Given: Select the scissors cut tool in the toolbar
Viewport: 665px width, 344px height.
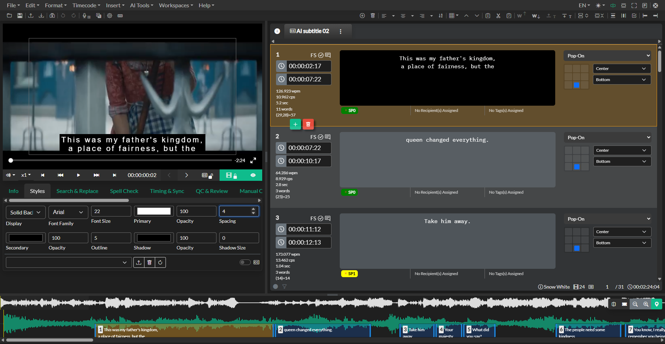Looking at the screenshot, I should 498,16.
